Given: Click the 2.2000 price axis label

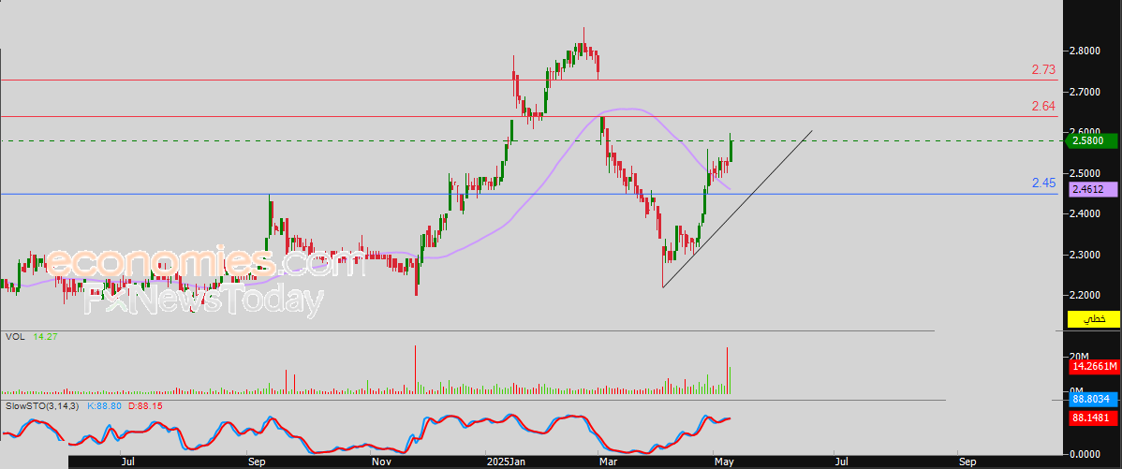Looking at the screenshot, I should click(1085, 295).
